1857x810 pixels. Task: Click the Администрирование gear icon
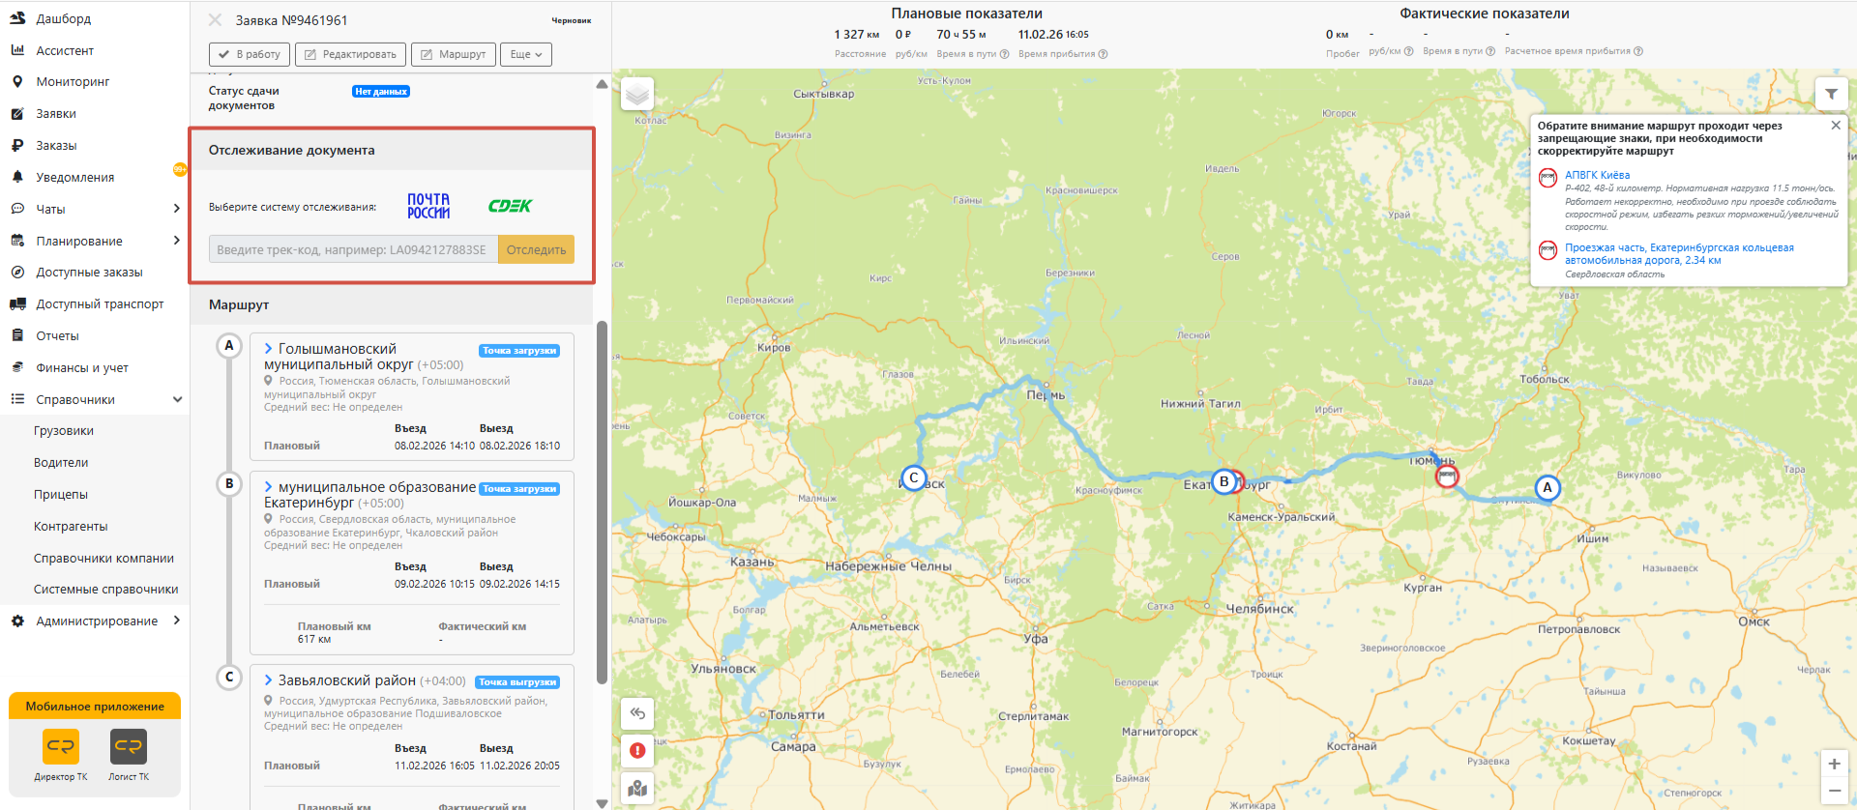(x=17, y=622)
